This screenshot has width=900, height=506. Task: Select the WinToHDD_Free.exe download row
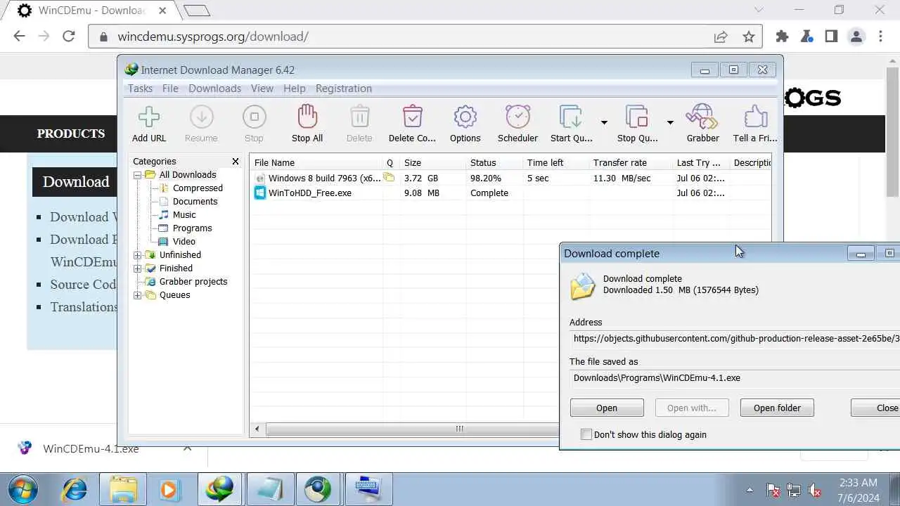[x=511, y=193]
